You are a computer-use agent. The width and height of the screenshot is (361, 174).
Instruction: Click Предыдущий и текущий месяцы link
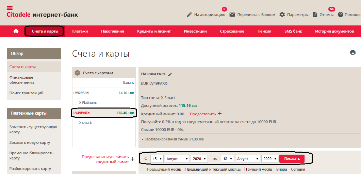pyautogui.click(x=213, y=169)
